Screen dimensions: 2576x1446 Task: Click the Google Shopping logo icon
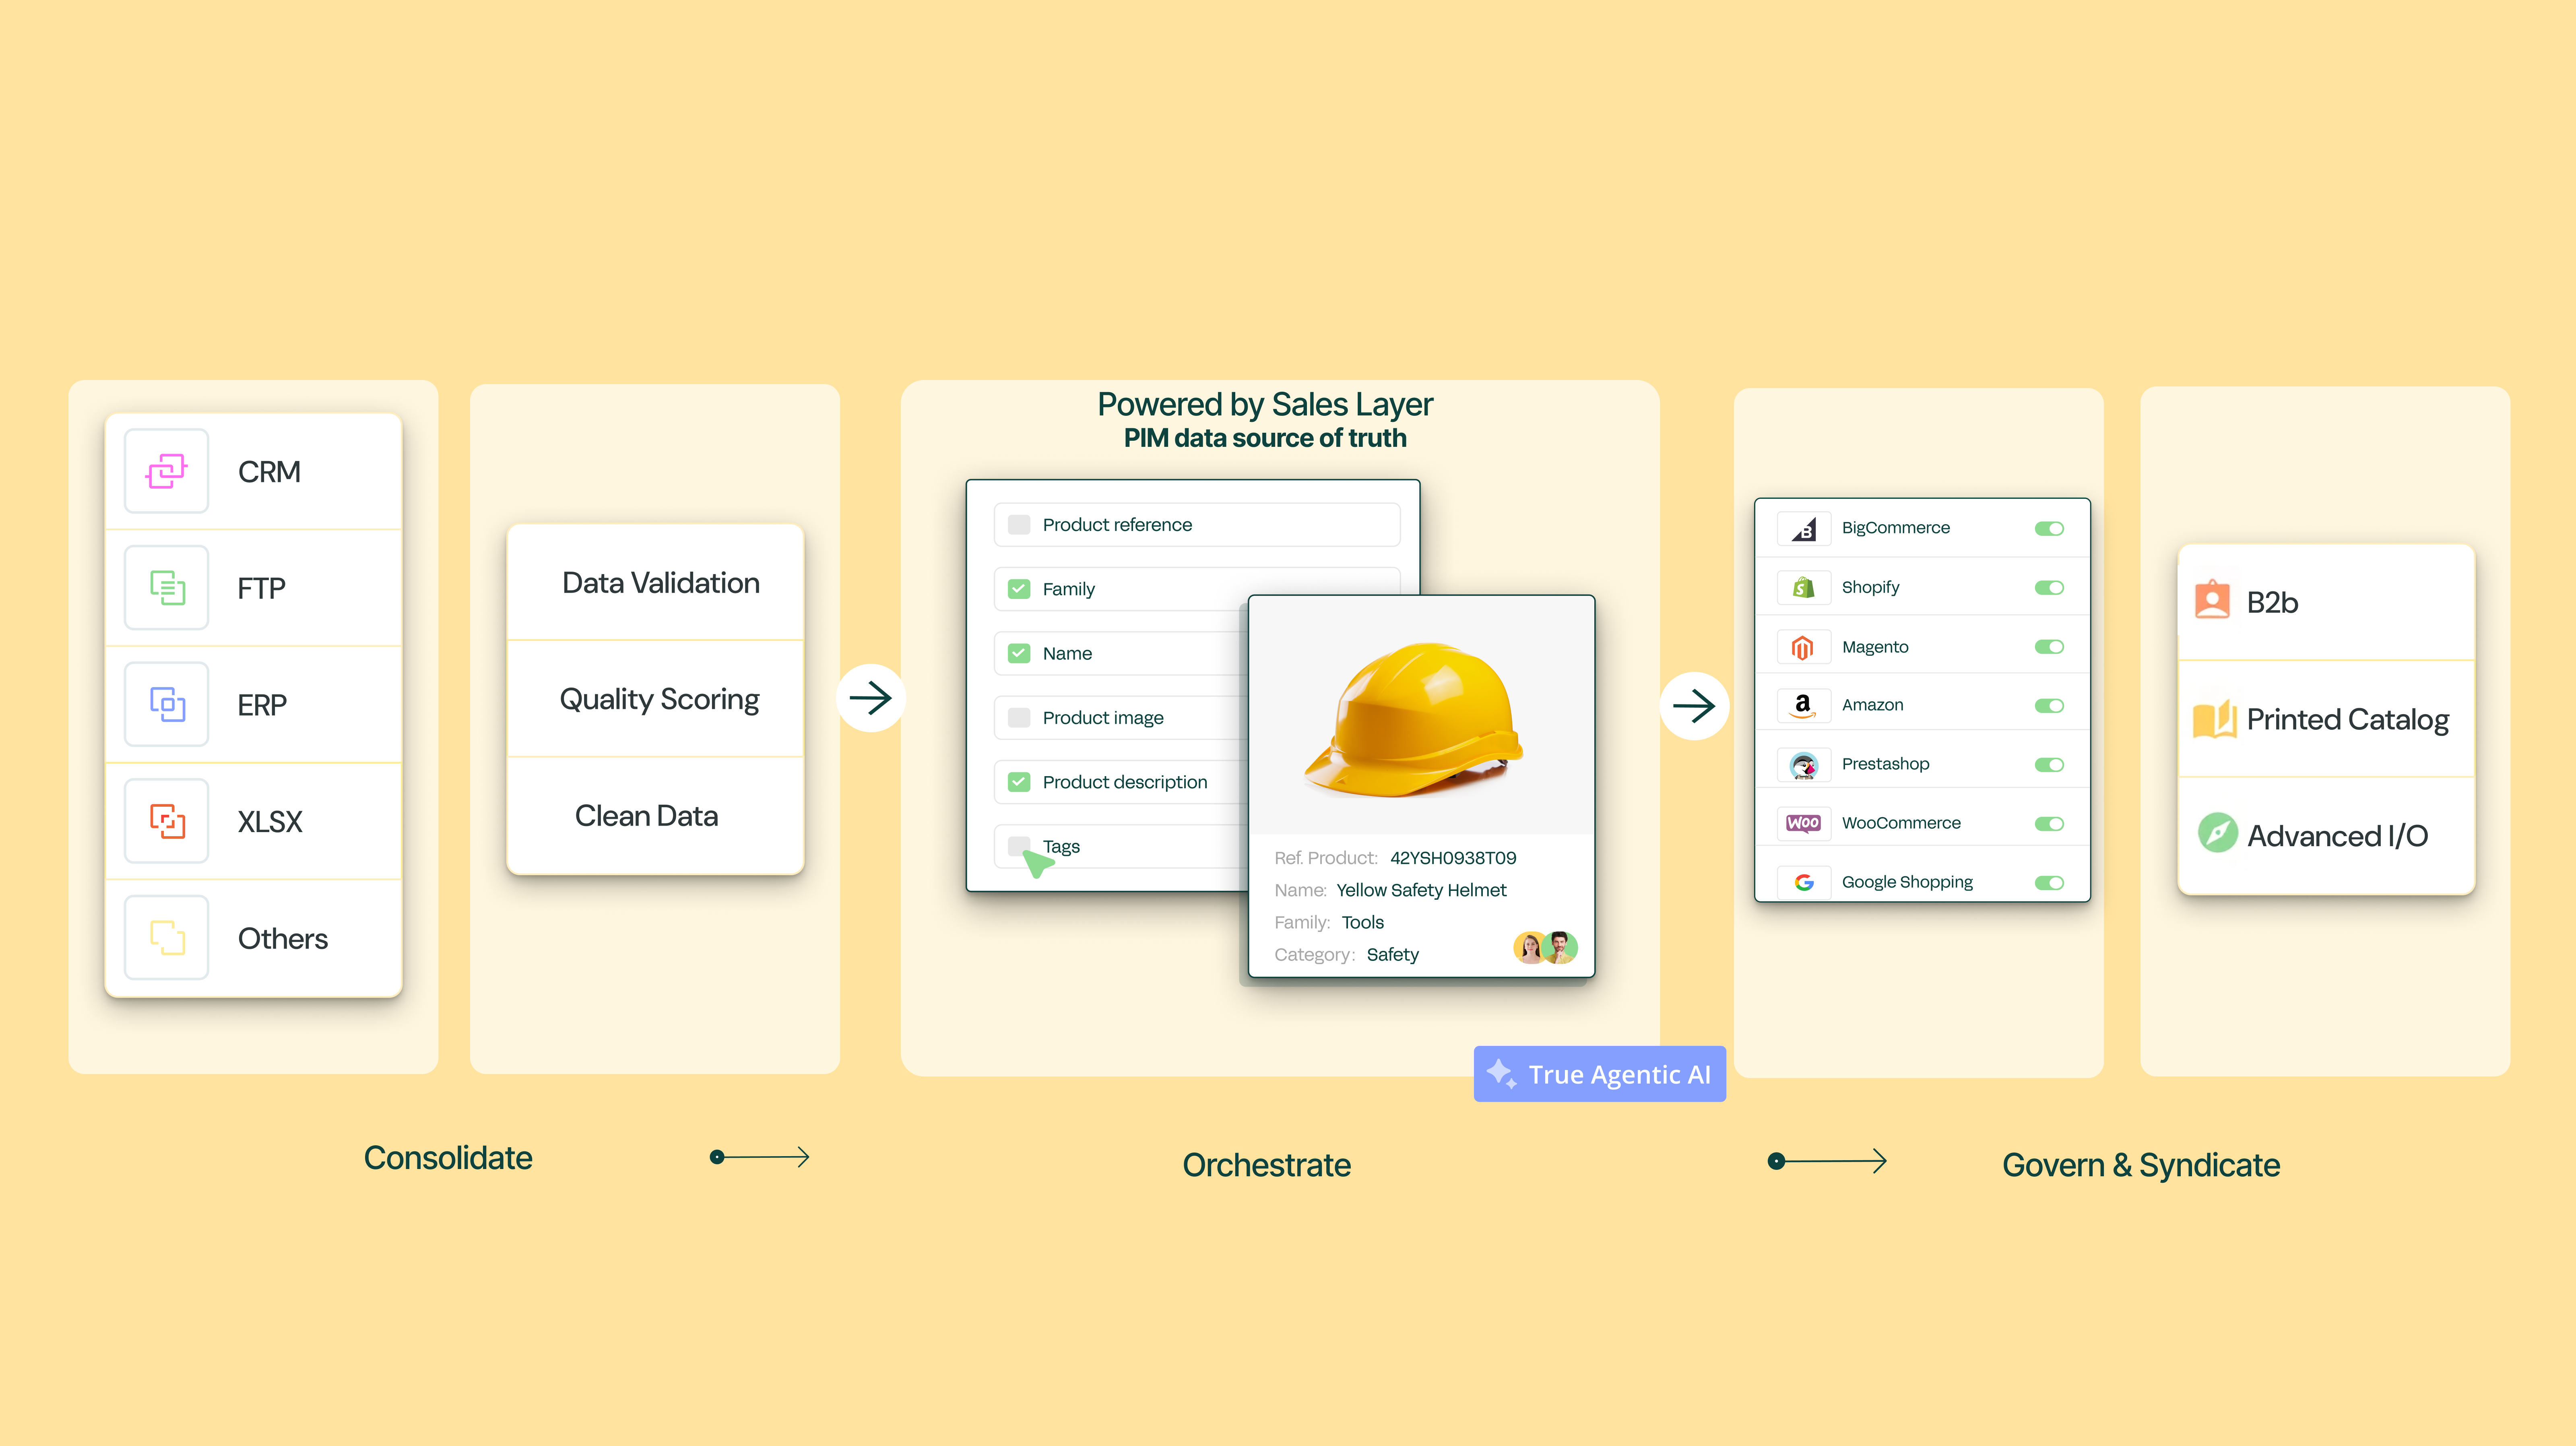[x=1803, y=882]
